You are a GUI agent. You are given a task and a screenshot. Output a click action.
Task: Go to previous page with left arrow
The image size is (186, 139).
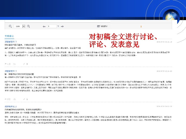coord(44,27)
